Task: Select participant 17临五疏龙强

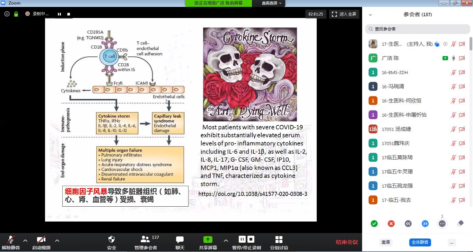Action: [x=417, y=186]
